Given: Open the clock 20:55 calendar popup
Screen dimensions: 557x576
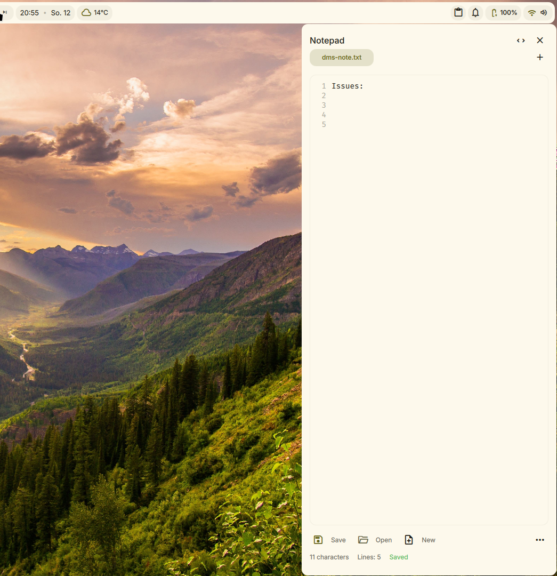Looking at the screenshot, I should click(x=30, y=13).
